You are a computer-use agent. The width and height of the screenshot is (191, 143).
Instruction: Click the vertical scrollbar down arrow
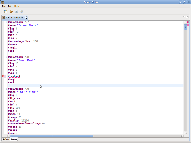[185, 132]
